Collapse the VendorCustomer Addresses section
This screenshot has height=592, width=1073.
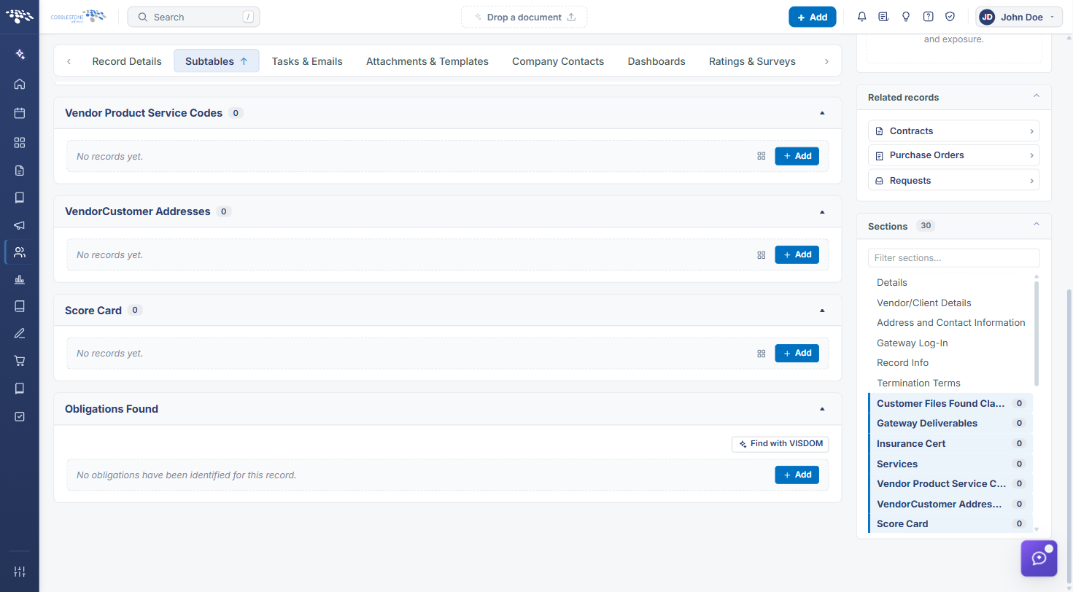(x=822, y=211)
